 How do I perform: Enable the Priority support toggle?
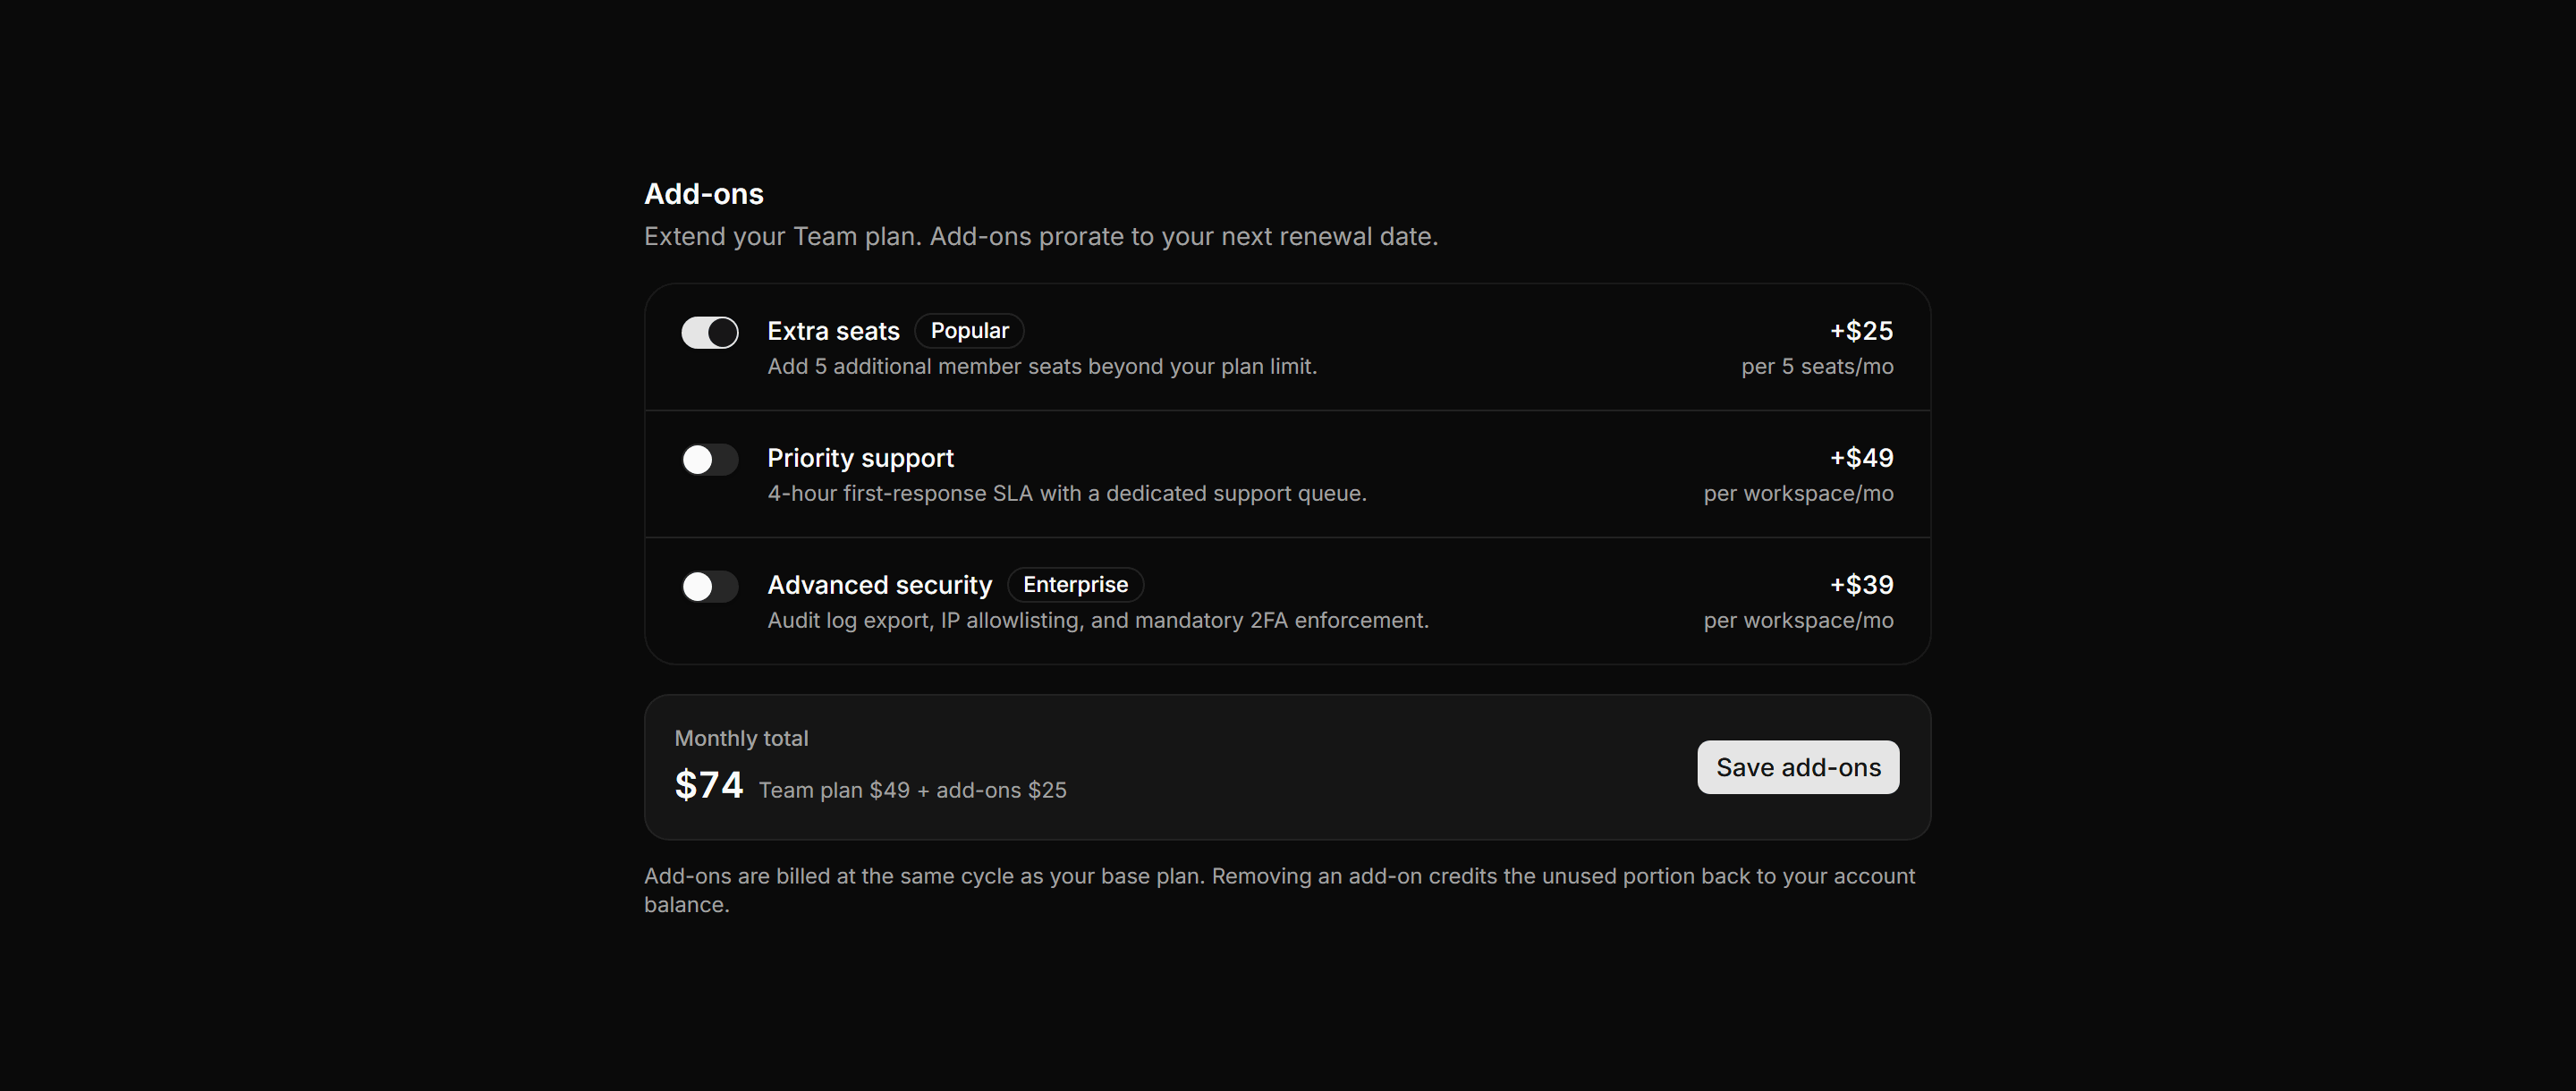tap(709, 459)
